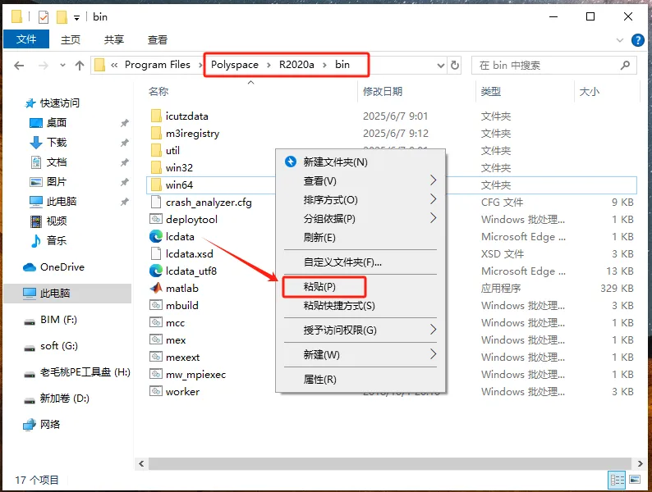This screenshot has height=492, width=652.
Task: Click the Properties quick access toolbar icon
Action: 44,17
